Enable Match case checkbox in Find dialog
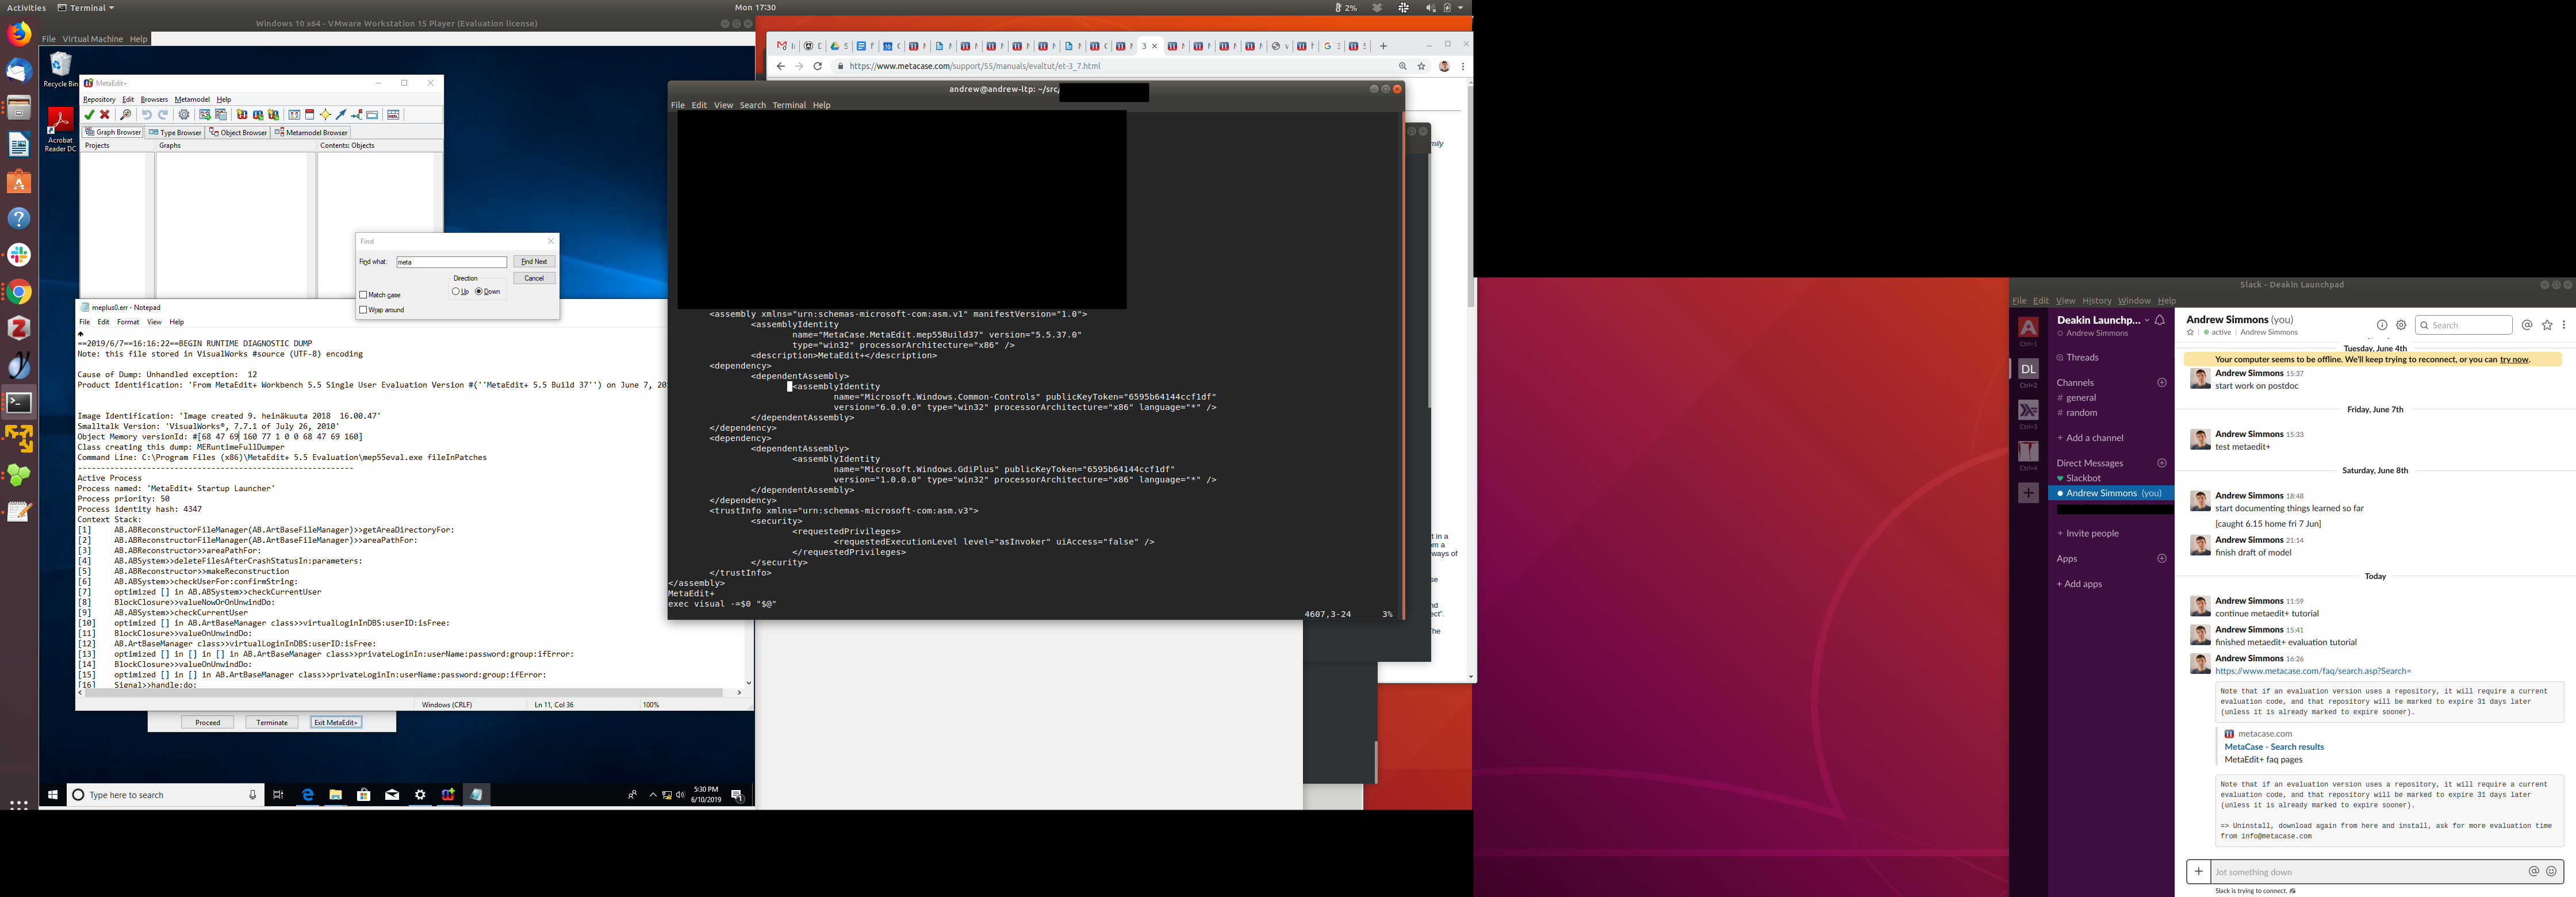This screenshot has height=897, width=2576. (364, 295)
